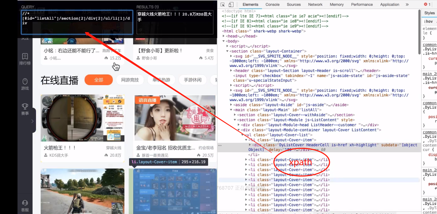Open the 金宝/老李冠名 stream thumbnail
The image size is (437, 214).
[175, 118]
